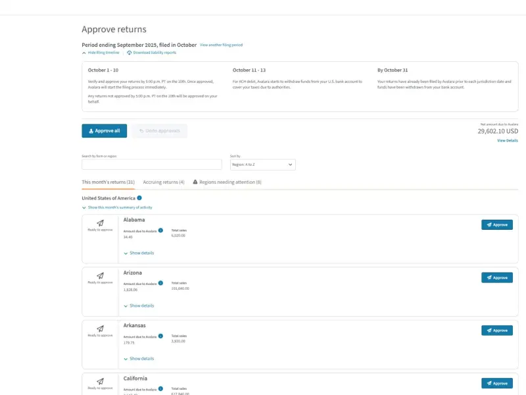
Task: Select This month's returns tab
Action: 108,182
